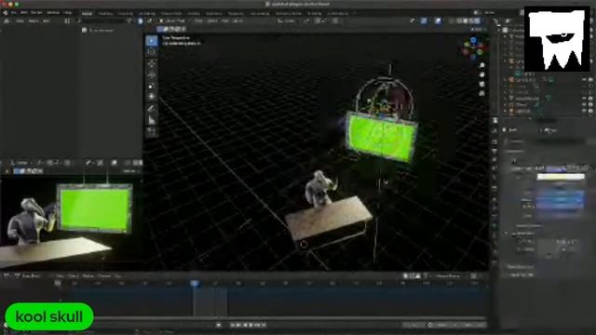Open the Output properties tab

tap(494, 141)
